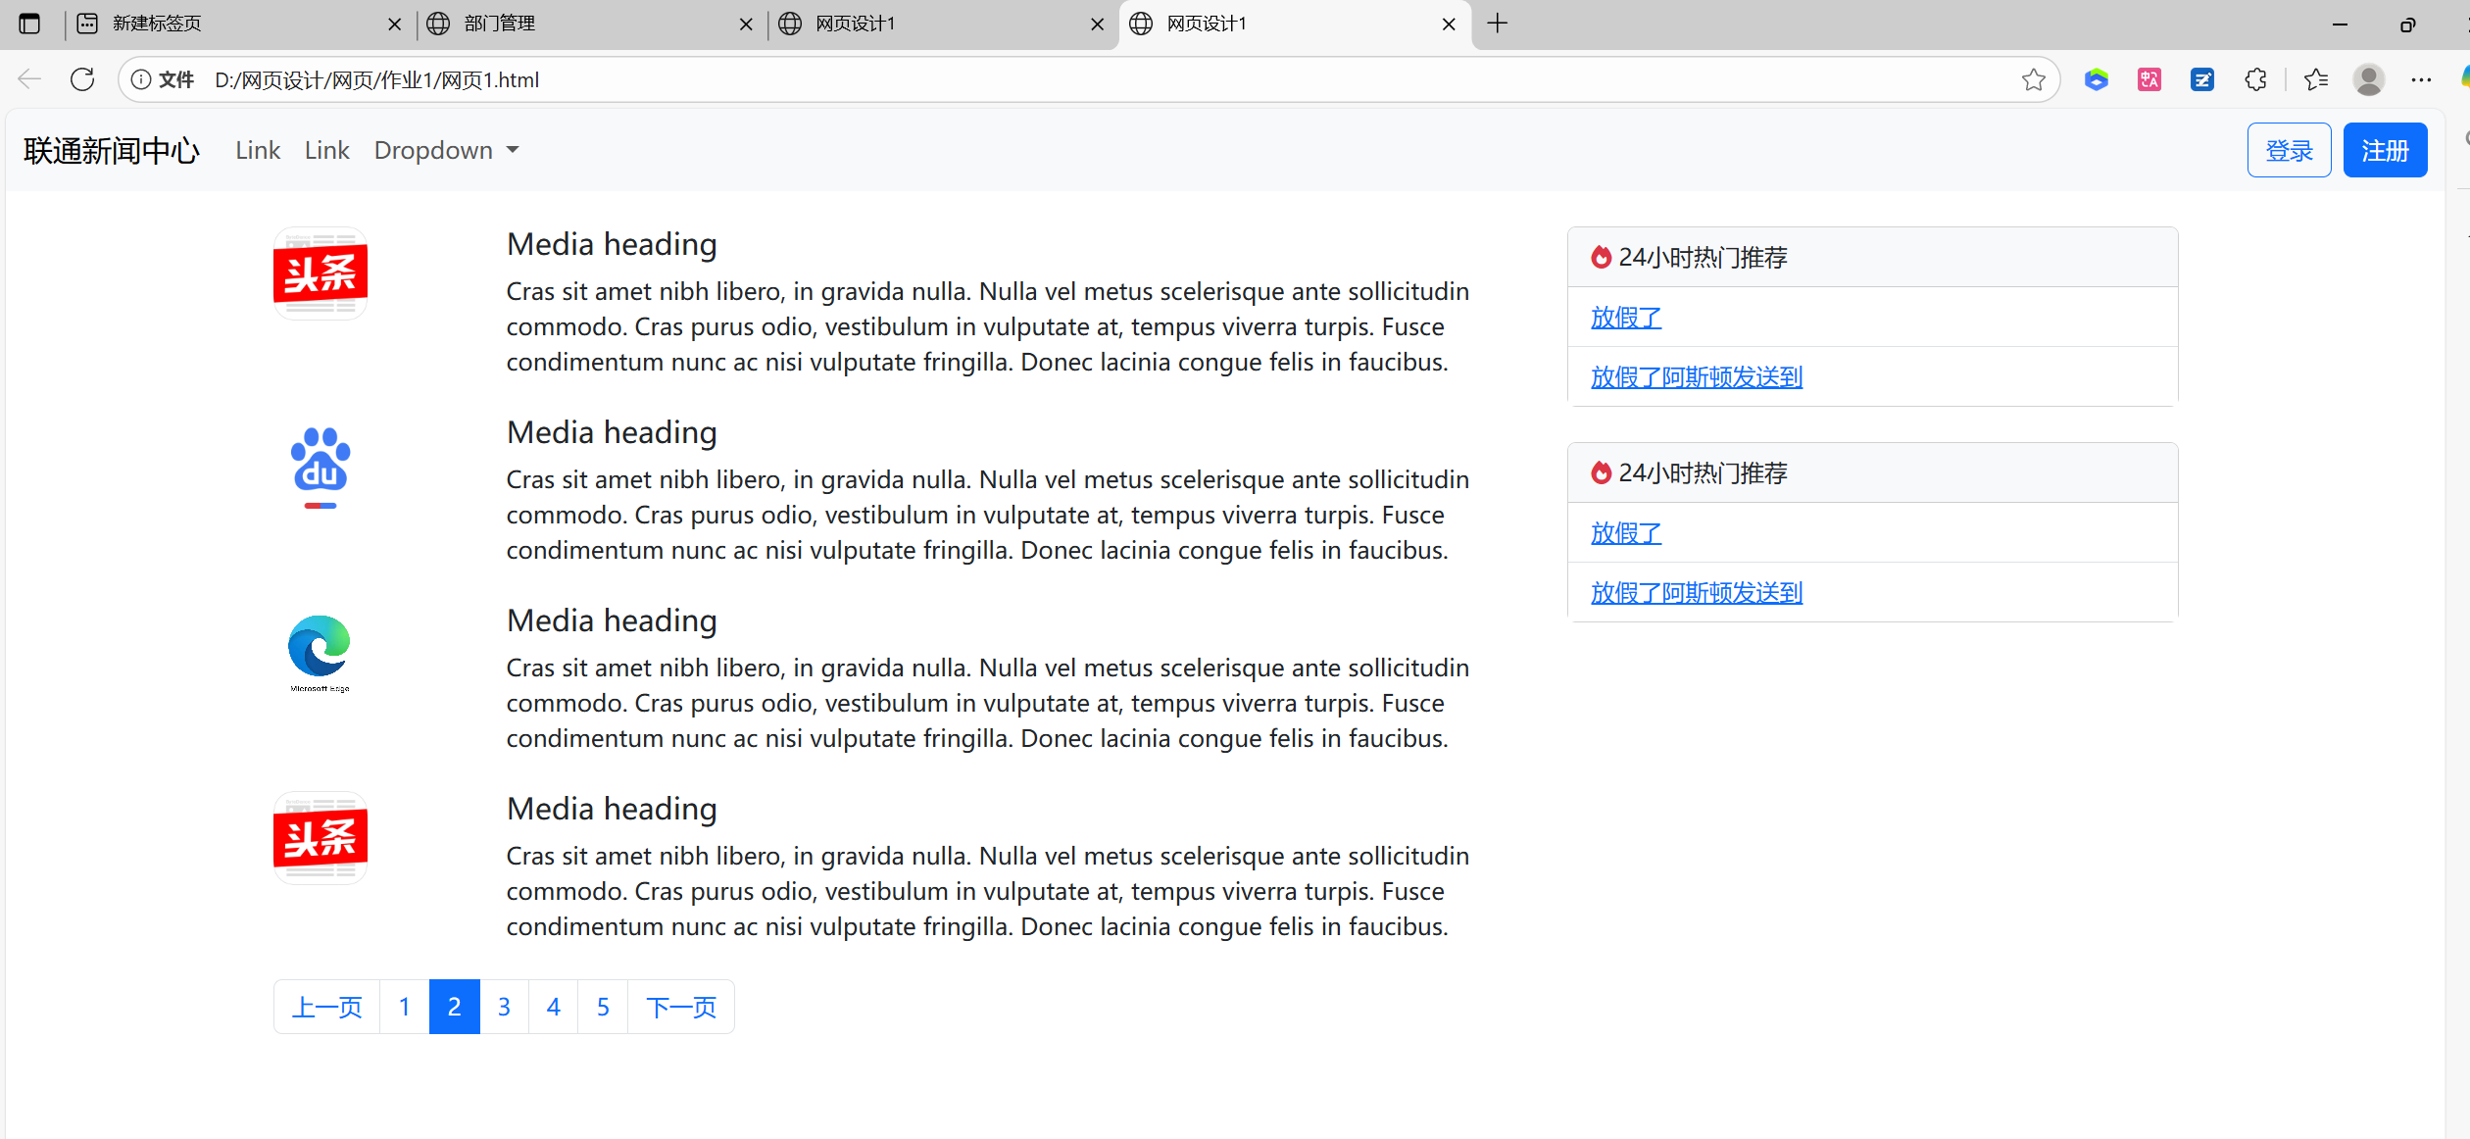Click the 下一页 pagination link
Viewport: 2470px width, 1139px height.
(x=680, y=1007)
